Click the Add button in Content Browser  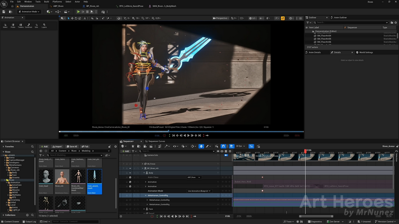(x=44, y=147)
